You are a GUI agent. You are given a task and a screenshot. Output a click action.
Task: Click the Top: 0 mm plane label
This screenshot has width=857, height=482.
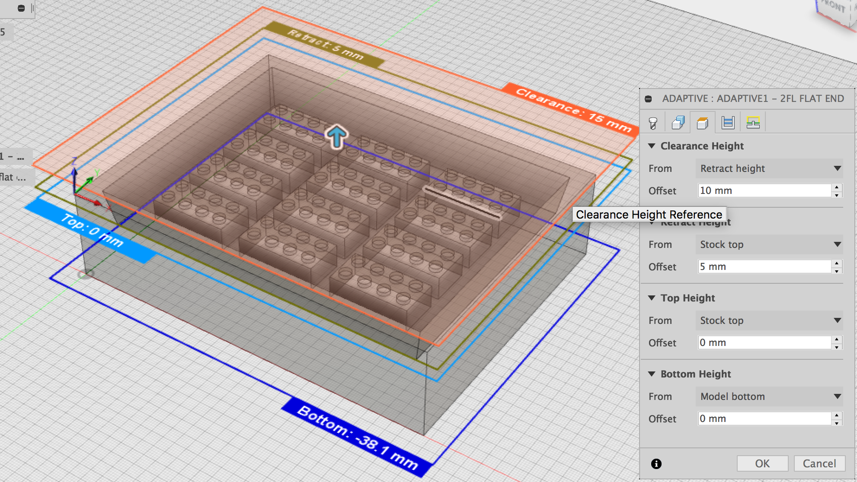[91, 230]
